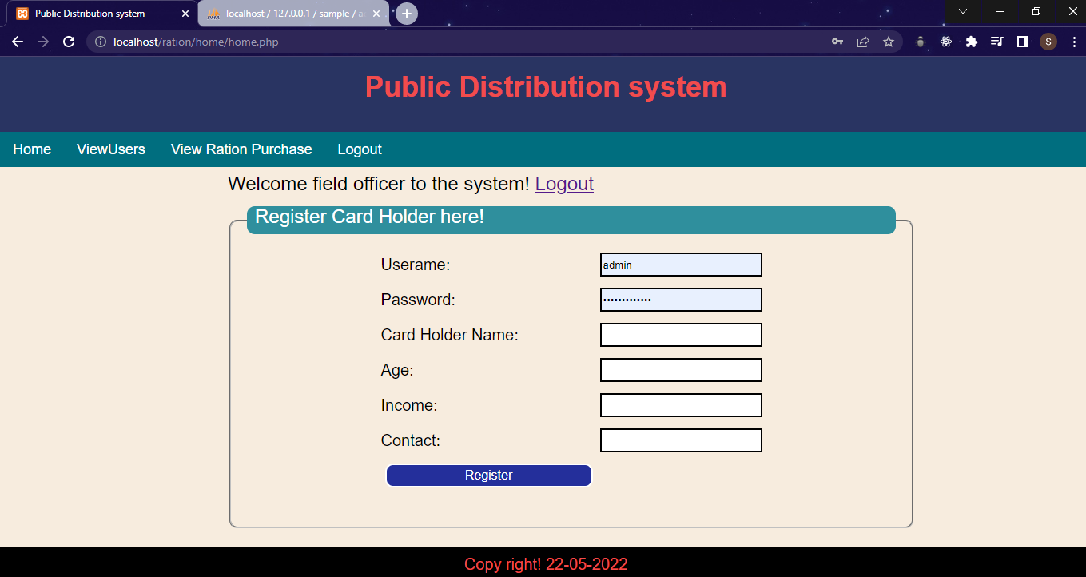
Task: Reload the page with the refresh icon
Action: coord(69,42)
